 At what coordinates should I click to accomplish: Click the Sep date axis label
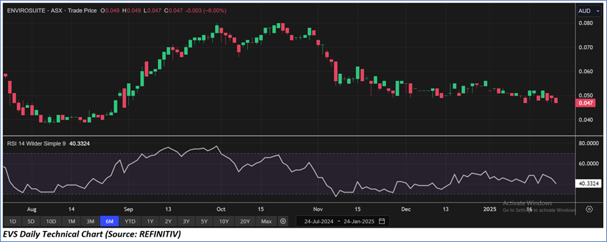coord(128,209)
